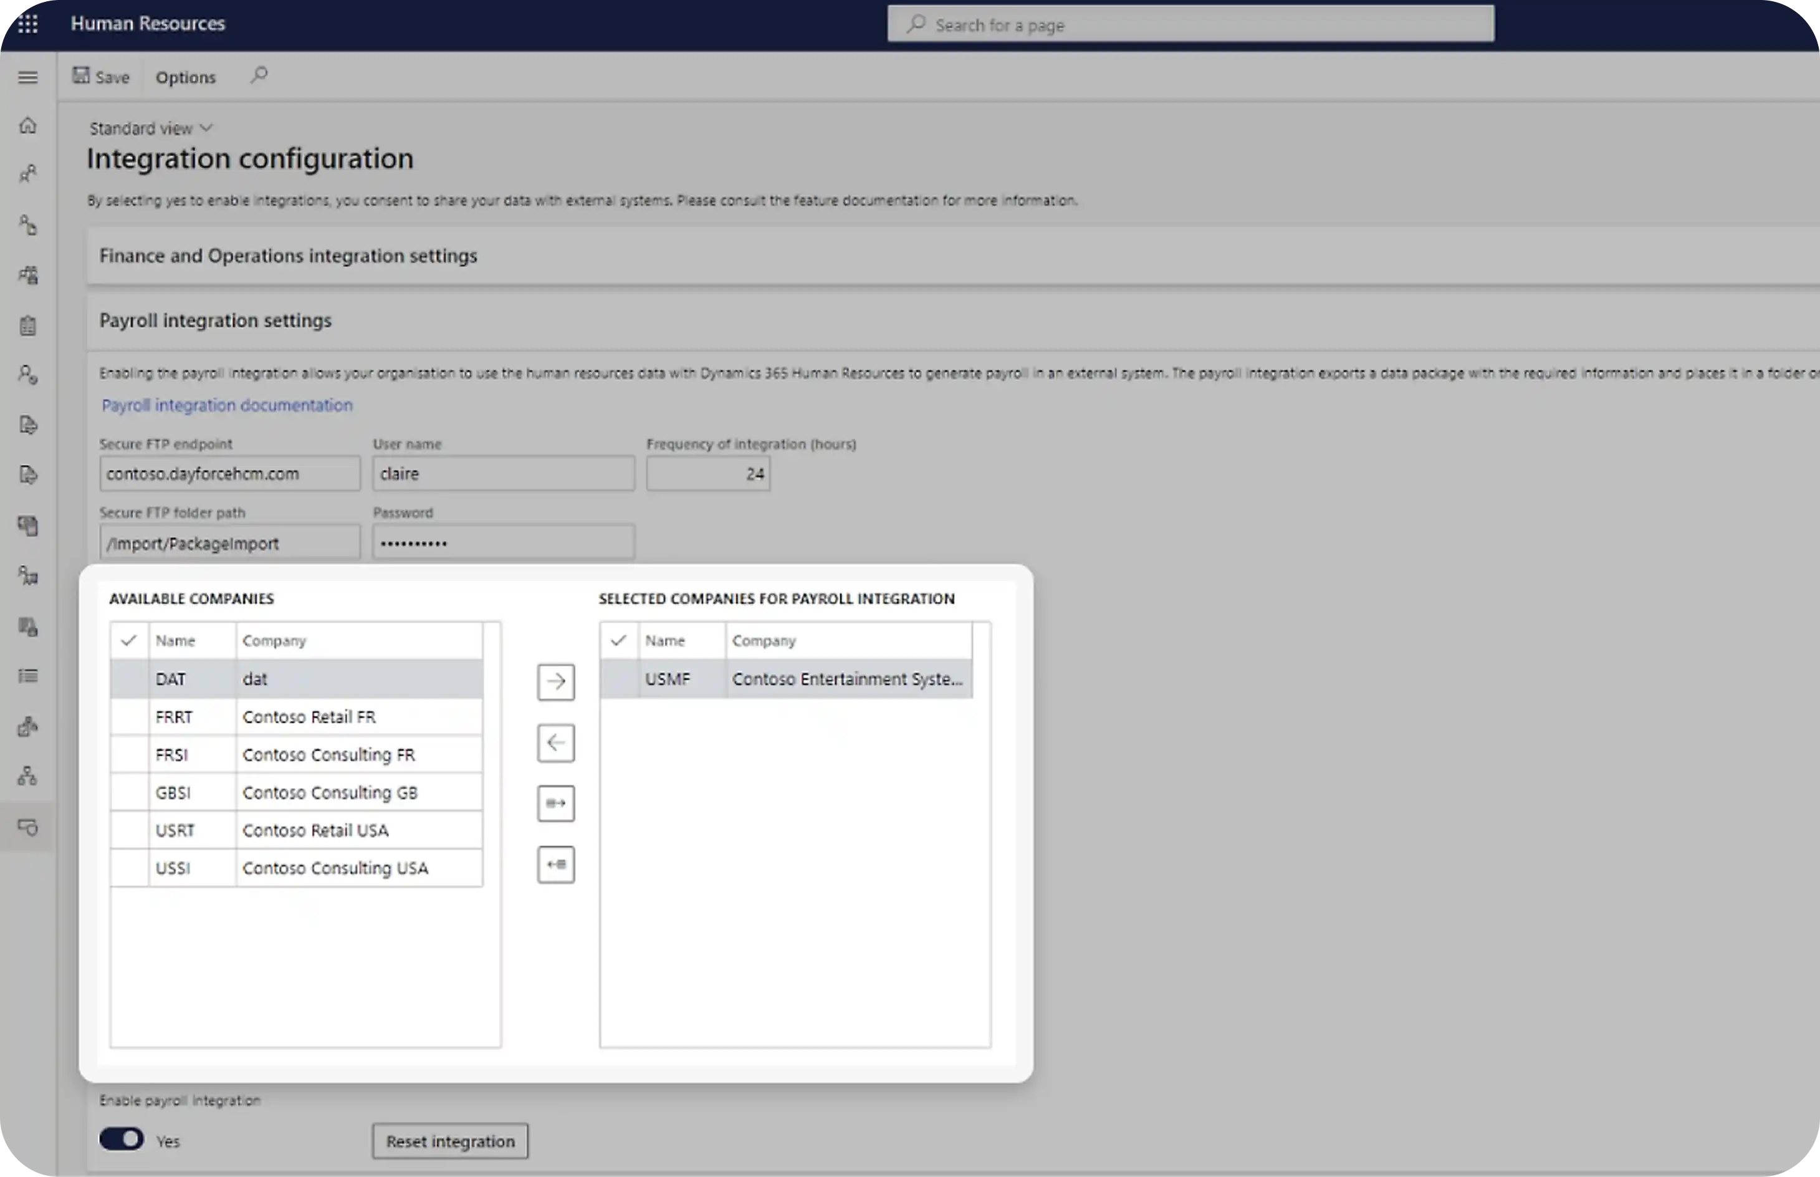Image resolution: width=1820 pixels, height=1177 pixels.
Task: Check the select-all box in Selected Companies grid
Action: tap(618, 640)
